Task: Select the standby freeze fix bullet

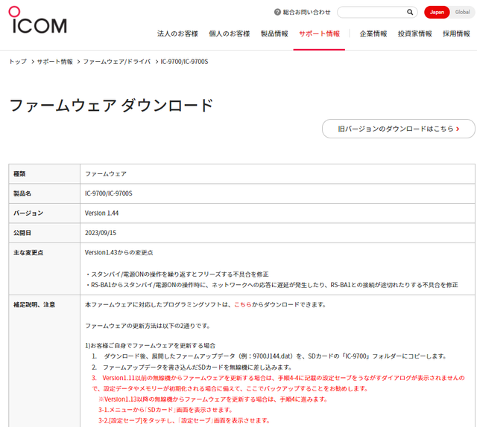Action: [177, 274]
